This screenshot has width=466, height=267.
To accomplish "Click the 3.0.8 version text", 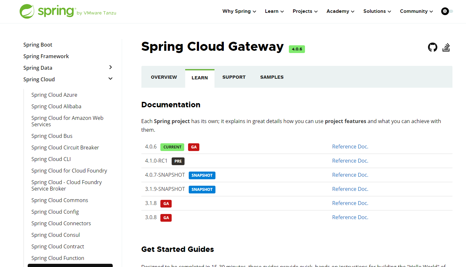I will pyautogui.click(x=151, y=217).
